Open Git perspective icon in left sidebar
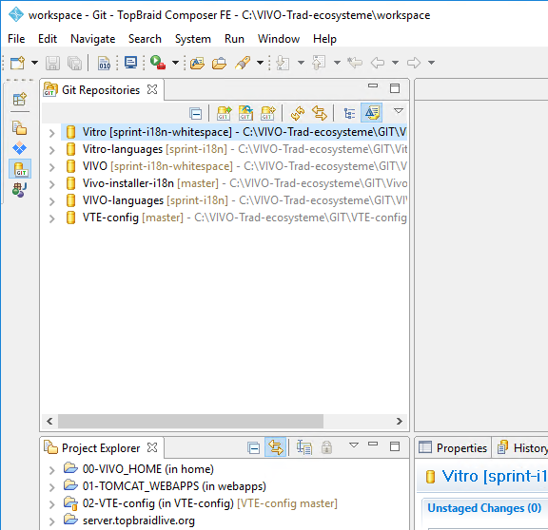The height and width of the screenshot is (530, 548). (20, 169)
